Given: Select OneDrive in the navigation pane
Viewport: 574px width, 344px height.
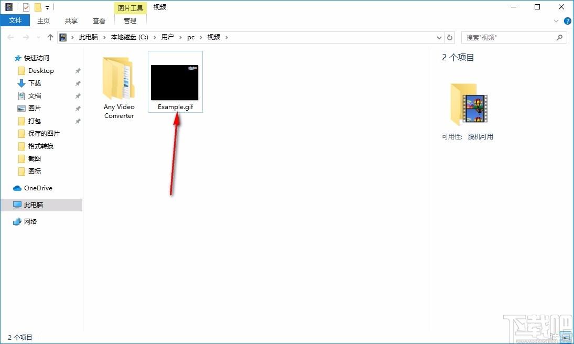Looking at the screenshot, I should 38,188.
